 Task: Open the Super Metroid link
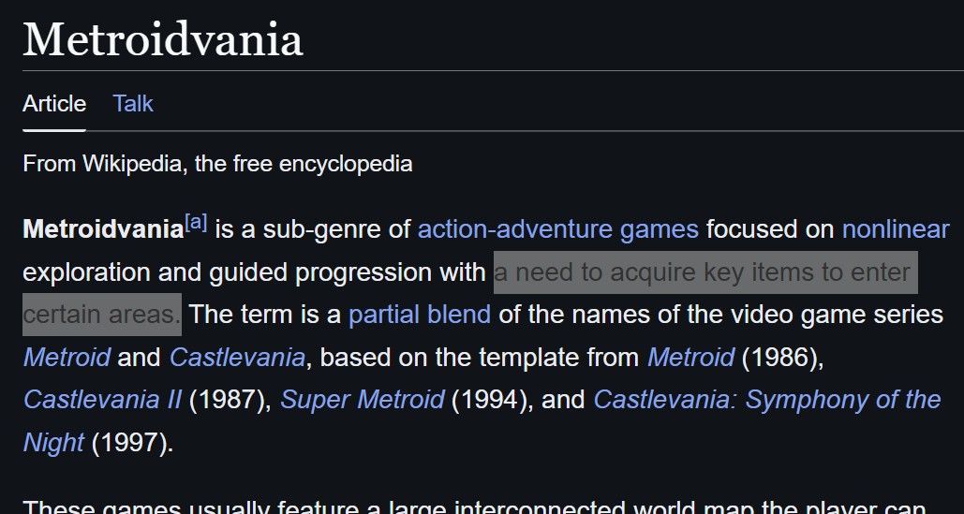click(x=363, y=400)
